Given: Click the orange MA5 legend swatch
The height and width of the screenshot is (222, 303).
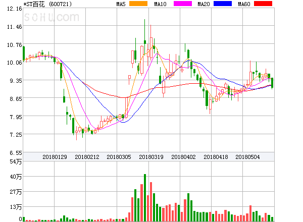Looking at the screenshot, I should [x=138, y=4].
